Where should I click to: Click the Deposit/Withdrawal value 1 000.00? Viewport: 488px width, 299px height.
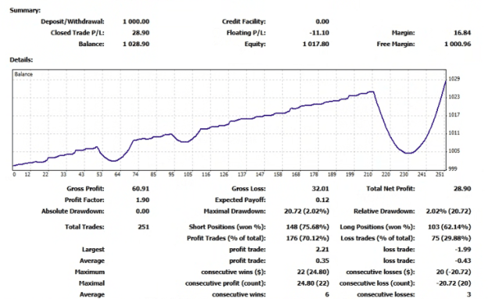tap(136, 21)
